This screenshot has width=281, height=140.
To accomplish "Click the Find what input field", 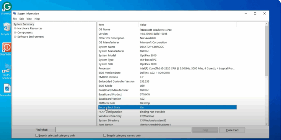I will [x=123, y=130].
